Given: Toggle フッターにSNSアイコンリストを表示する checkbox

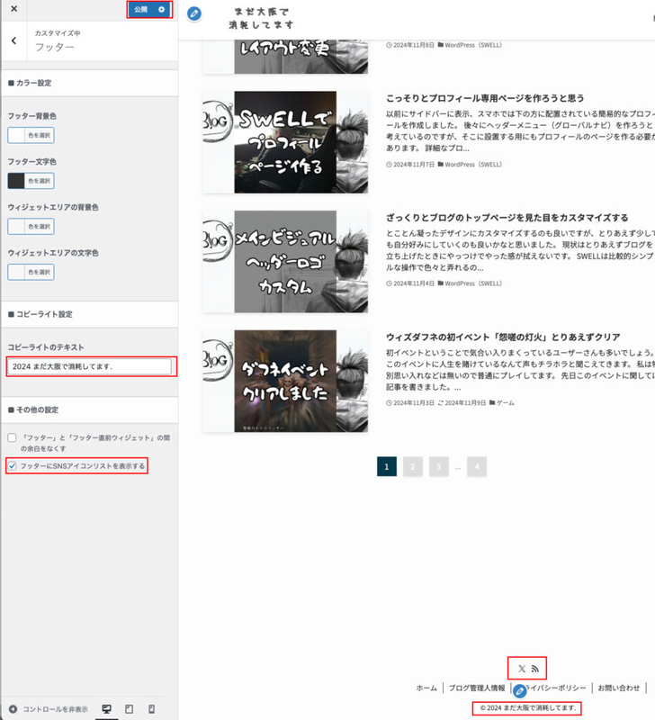Looking at the screenshot, I should [x=12, y=465].
